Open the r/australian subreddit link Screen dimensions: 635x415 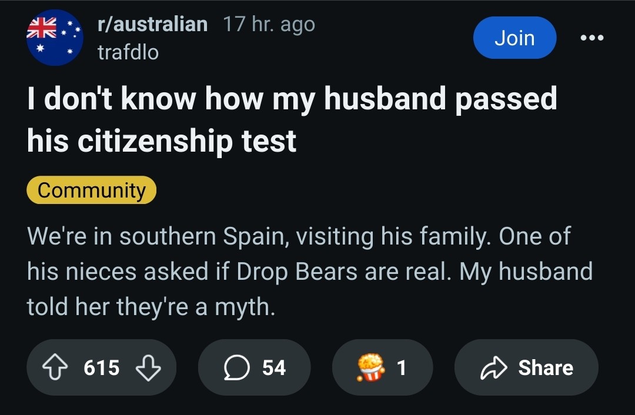pos(152,24)
